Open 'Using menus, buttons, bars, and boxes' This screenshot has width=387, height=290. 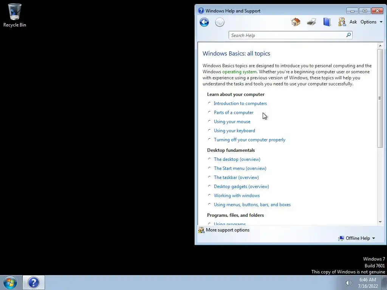pyautogui.click(x=252, y=205)
